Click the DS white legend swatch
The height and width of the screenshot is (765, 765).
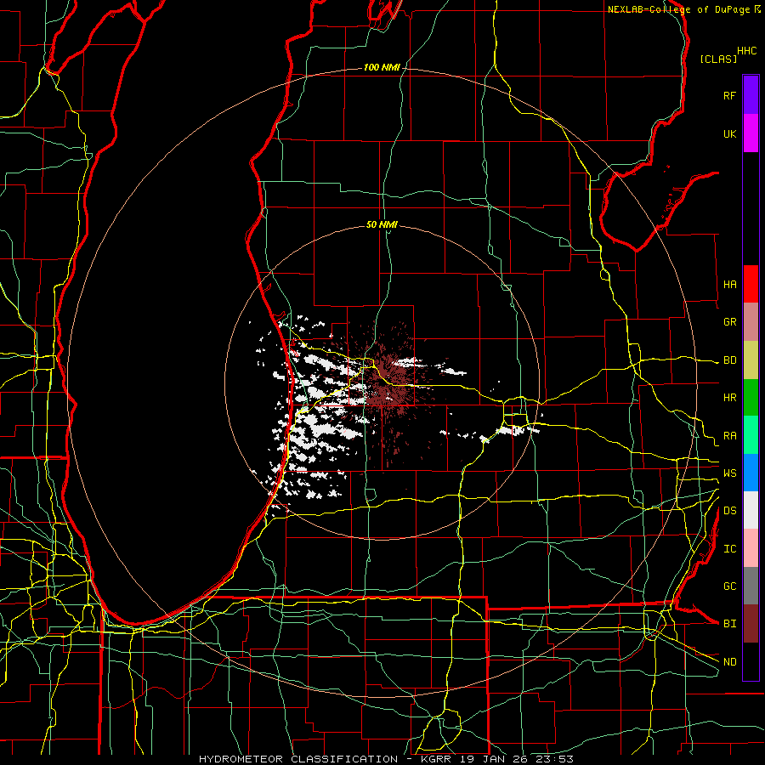[x=751, y=510]
